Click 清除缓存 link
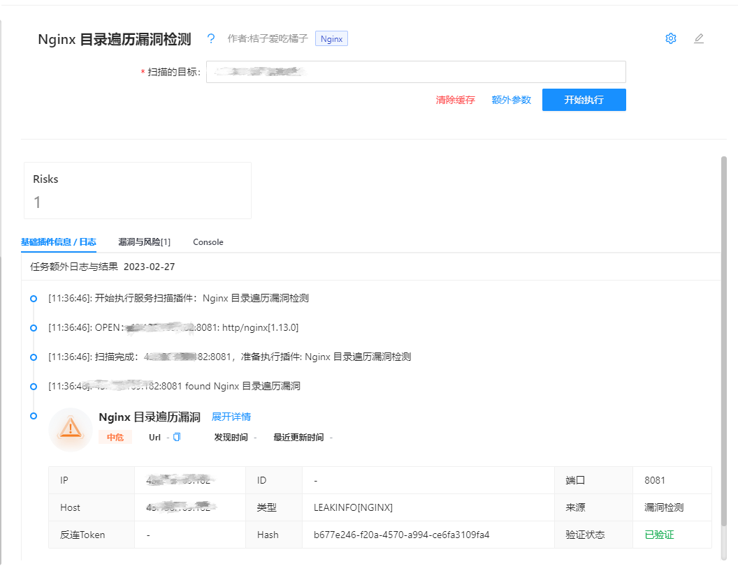This screenshot has width=738, height=566. coord(455,100)
